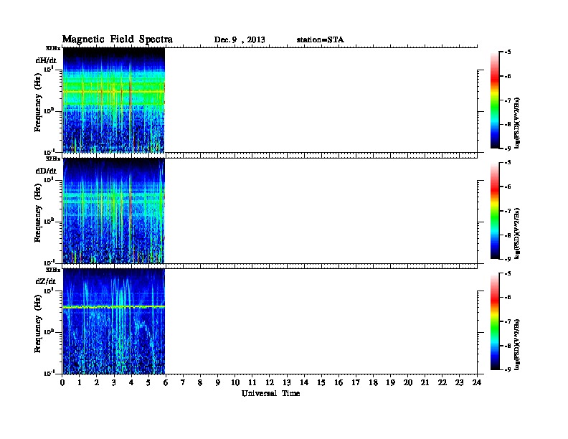Click the hour 12 tick label

coord(270,383)
